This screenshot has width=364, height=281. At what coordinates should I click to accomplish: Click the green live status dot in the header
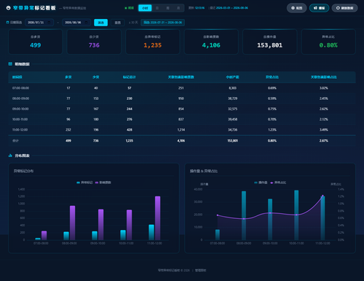click(x=126, y=8)
